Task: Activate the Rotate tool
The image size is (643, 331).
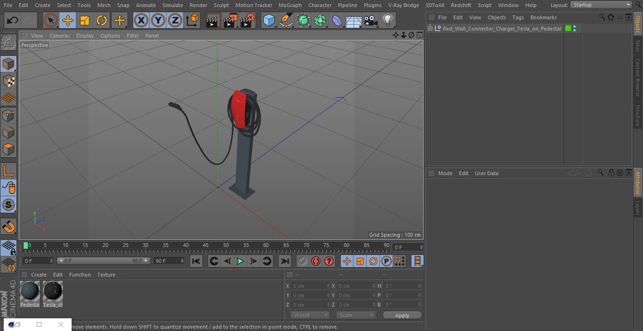Action: (102, 20)
